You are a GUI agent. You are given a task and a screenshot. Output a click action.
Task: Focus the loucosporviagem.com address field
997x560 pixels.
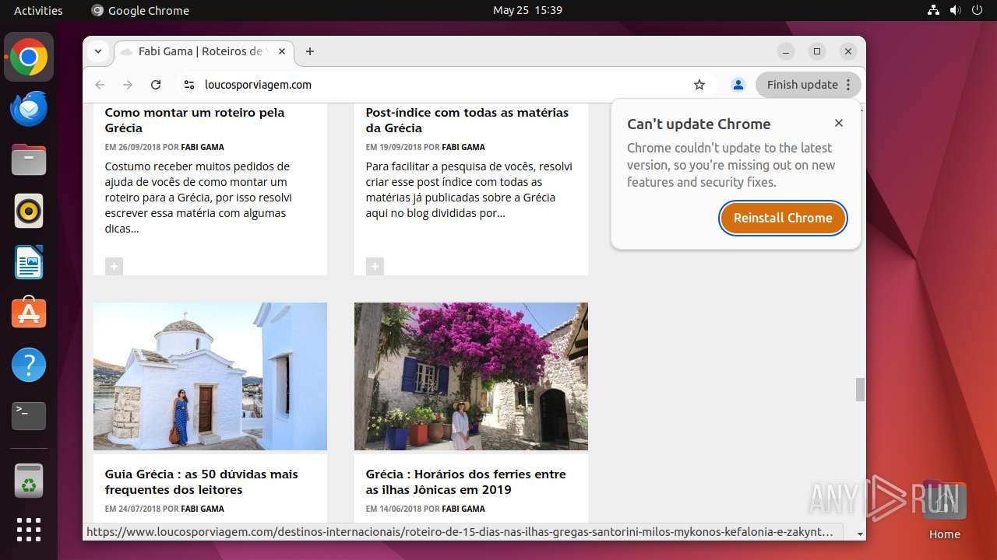coord(444,85)
